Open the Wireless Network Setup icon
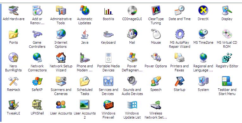This screenshot has width=242, height=123. (156, 105)
